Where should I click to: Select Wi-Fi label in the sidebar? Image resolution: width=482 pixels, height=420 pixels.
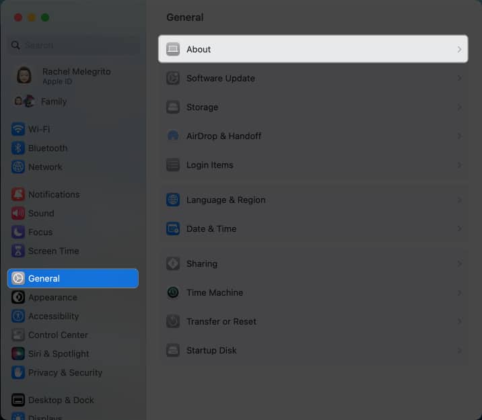click(x=39, y=129)
